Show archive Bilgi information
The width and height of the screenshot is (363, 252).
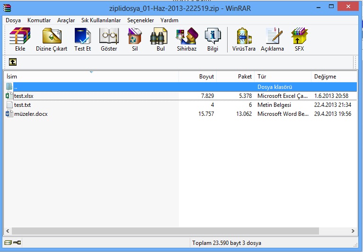213,36
